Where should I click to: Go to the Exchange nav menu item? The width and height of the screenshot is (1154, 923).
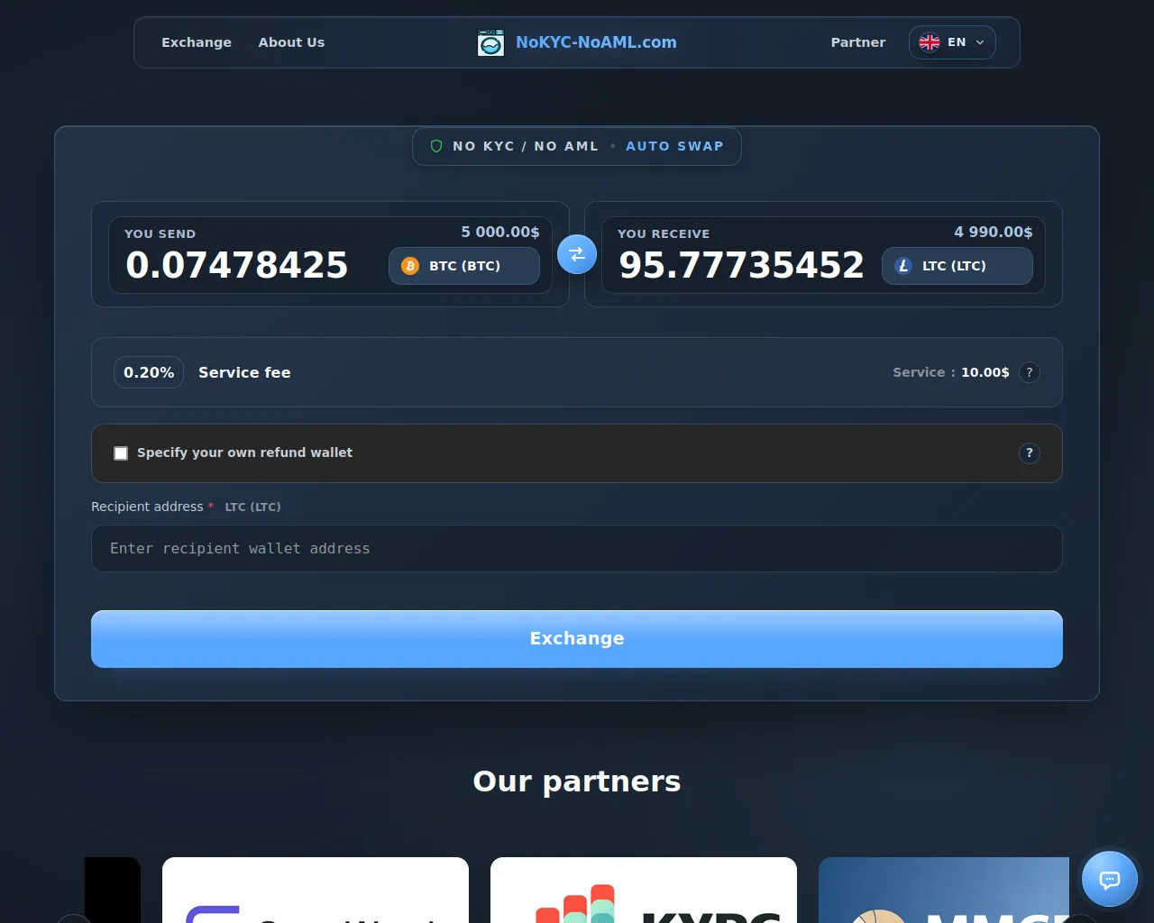point(197,42)
